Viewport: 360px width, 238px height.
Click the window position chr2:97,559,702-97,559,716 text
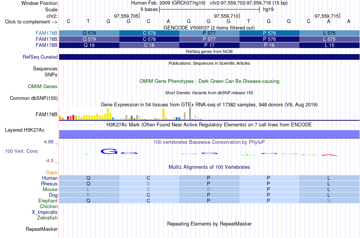(x=249, y=3)
